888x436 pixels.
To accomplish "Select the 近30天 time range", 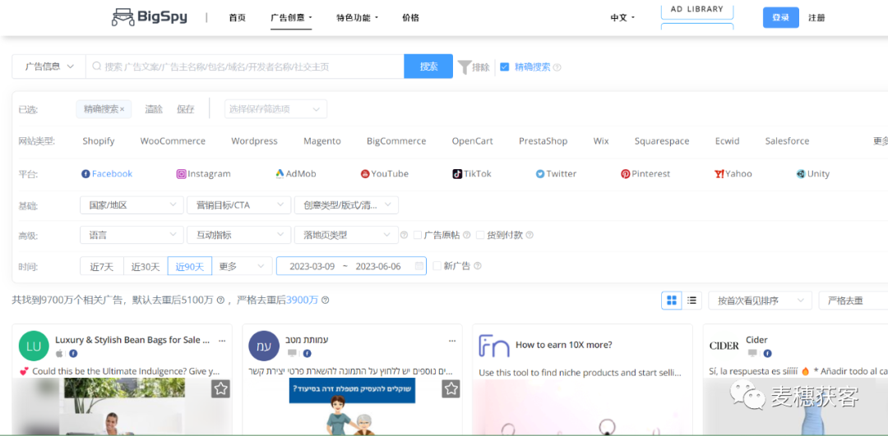I will click(x=146, y=266).
